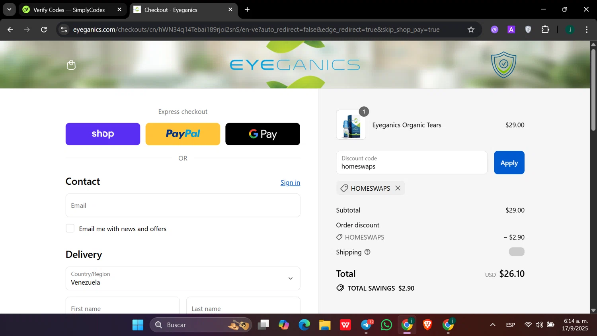
Task: Open Brave browser from the taskbar
Action: (x=427, y=325)
